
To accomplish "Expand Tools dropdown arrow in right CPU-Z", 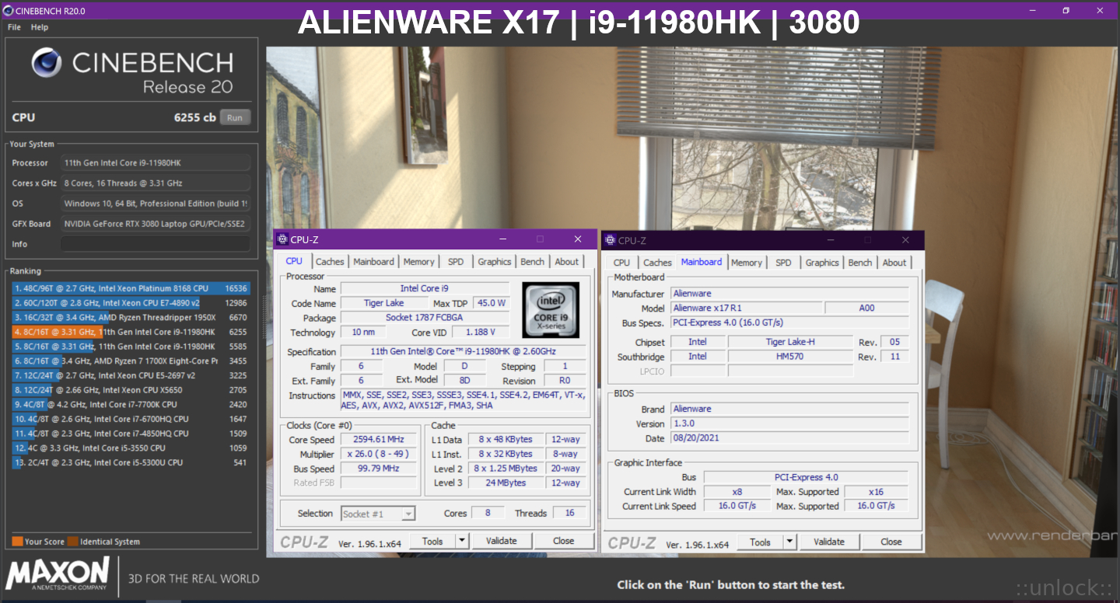I will (789, 542).
